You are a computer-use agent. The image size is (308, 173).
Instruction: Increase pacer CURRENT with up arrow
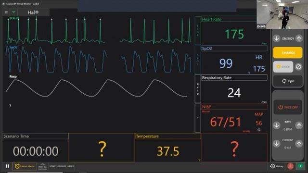pyautogui.click(x=299, y=144)
